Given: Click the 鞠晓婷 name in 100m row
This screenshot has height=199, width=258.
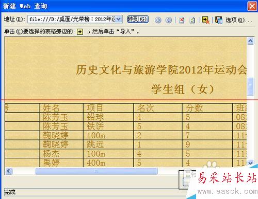Looking at the screenshot, I should [x=55, y=136].
